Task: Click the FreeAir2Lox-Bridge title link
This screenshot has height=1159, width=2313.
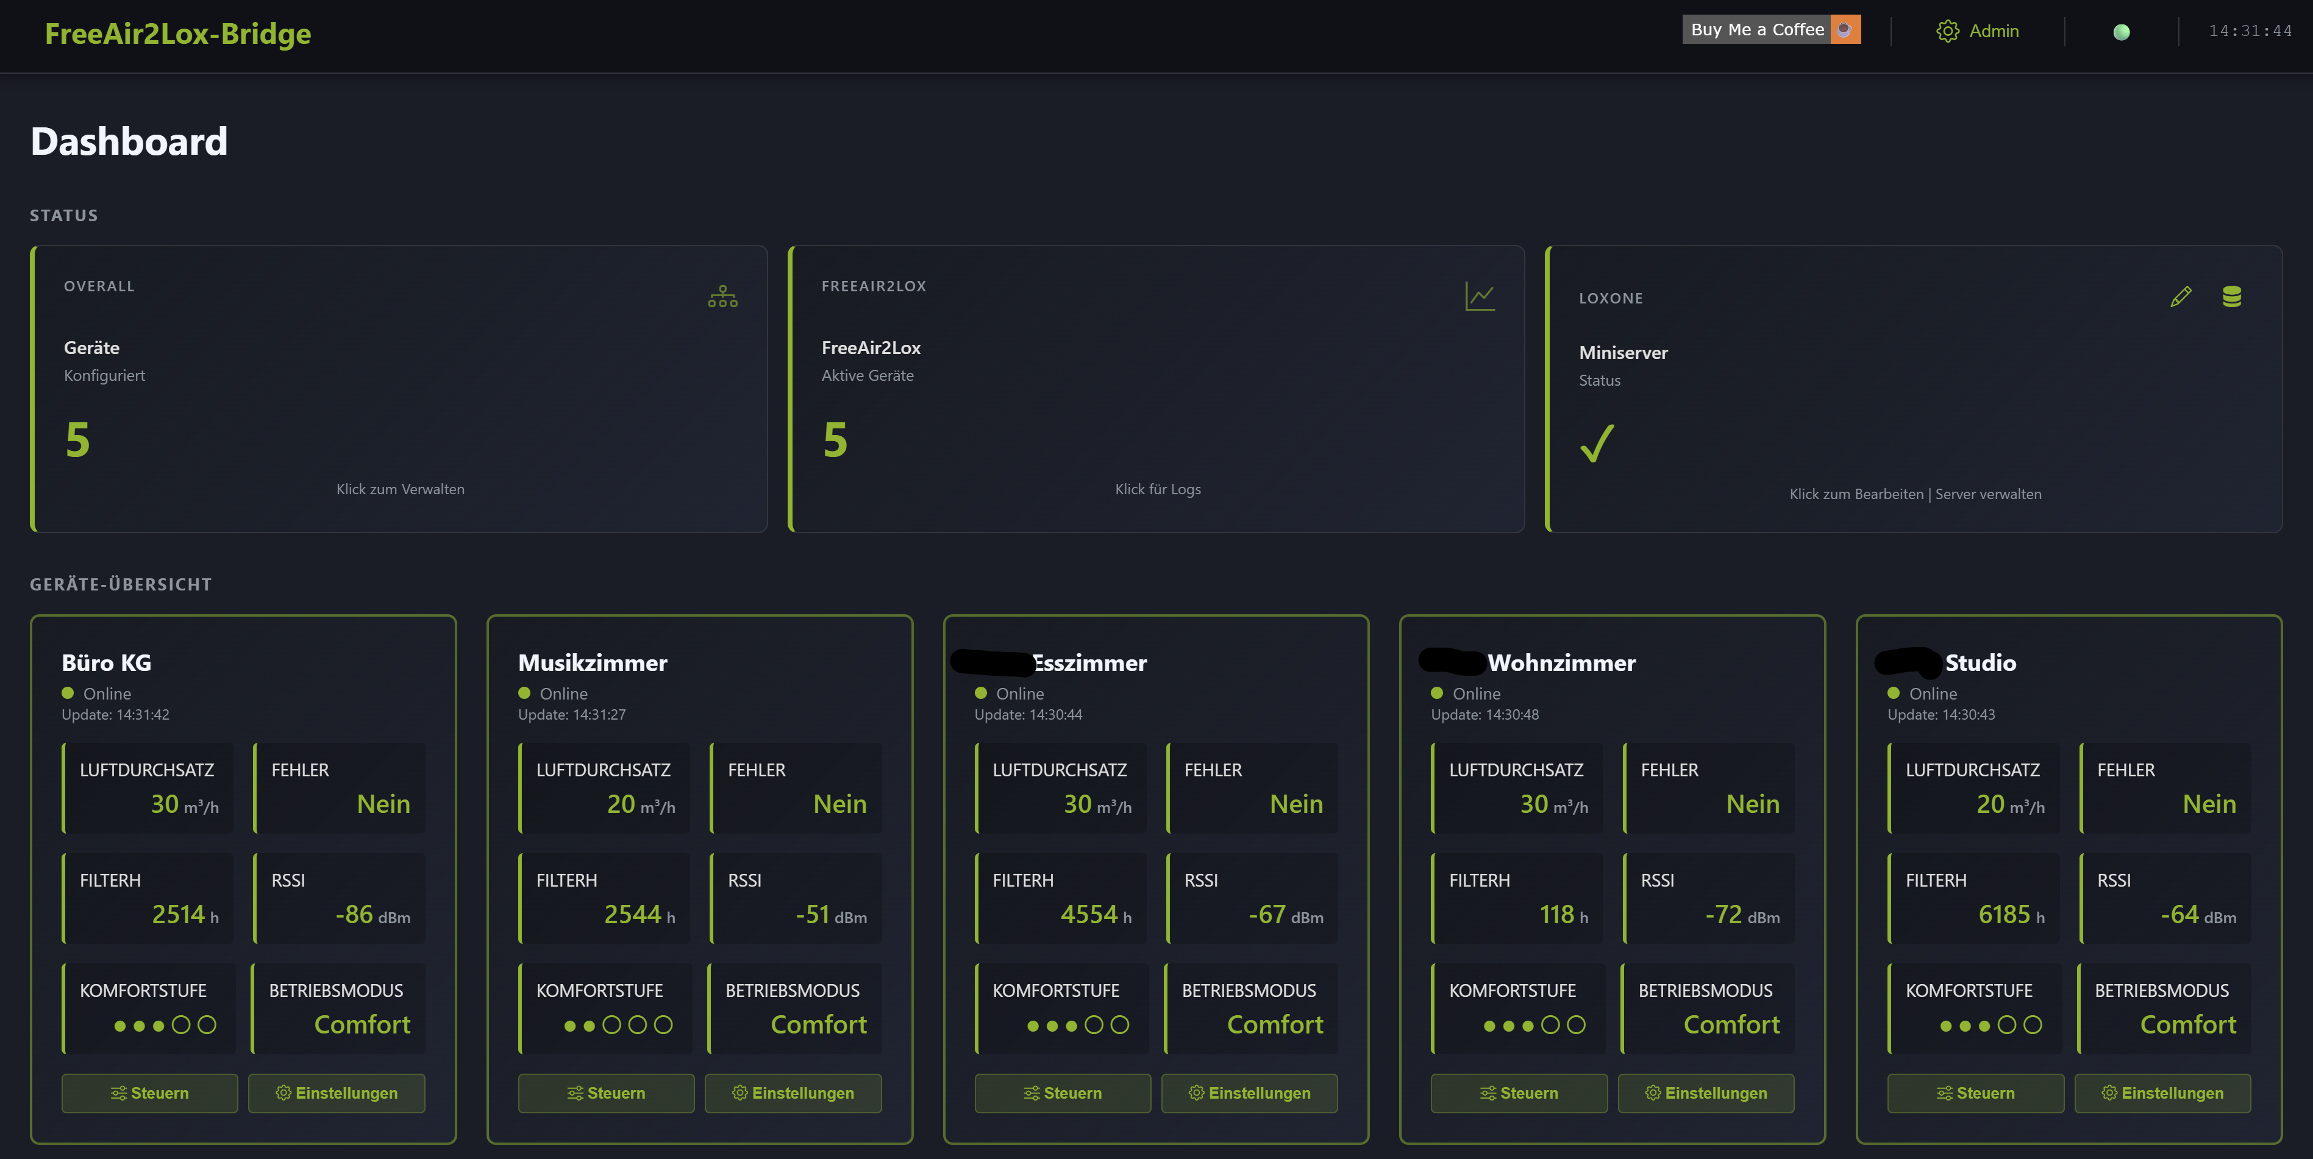Action: click(178, 34)
